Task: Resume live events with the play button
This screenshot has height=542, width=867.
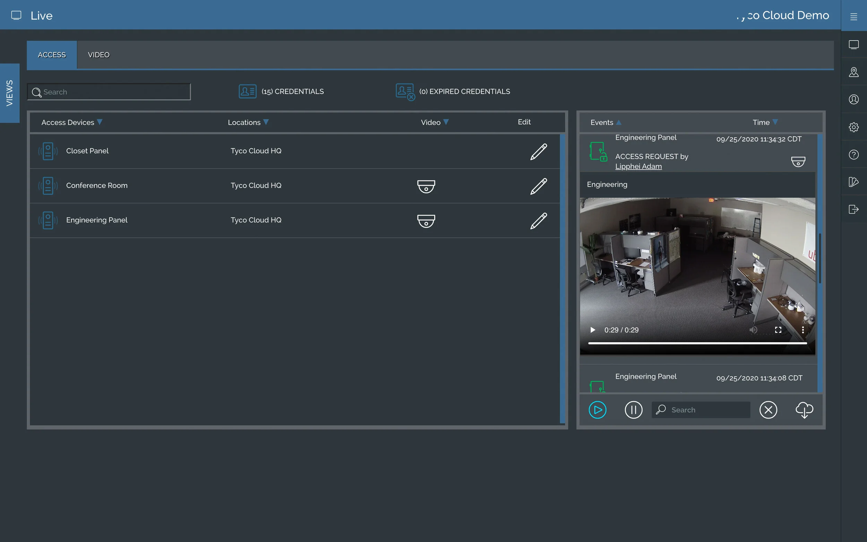Action: coord(597,410)
